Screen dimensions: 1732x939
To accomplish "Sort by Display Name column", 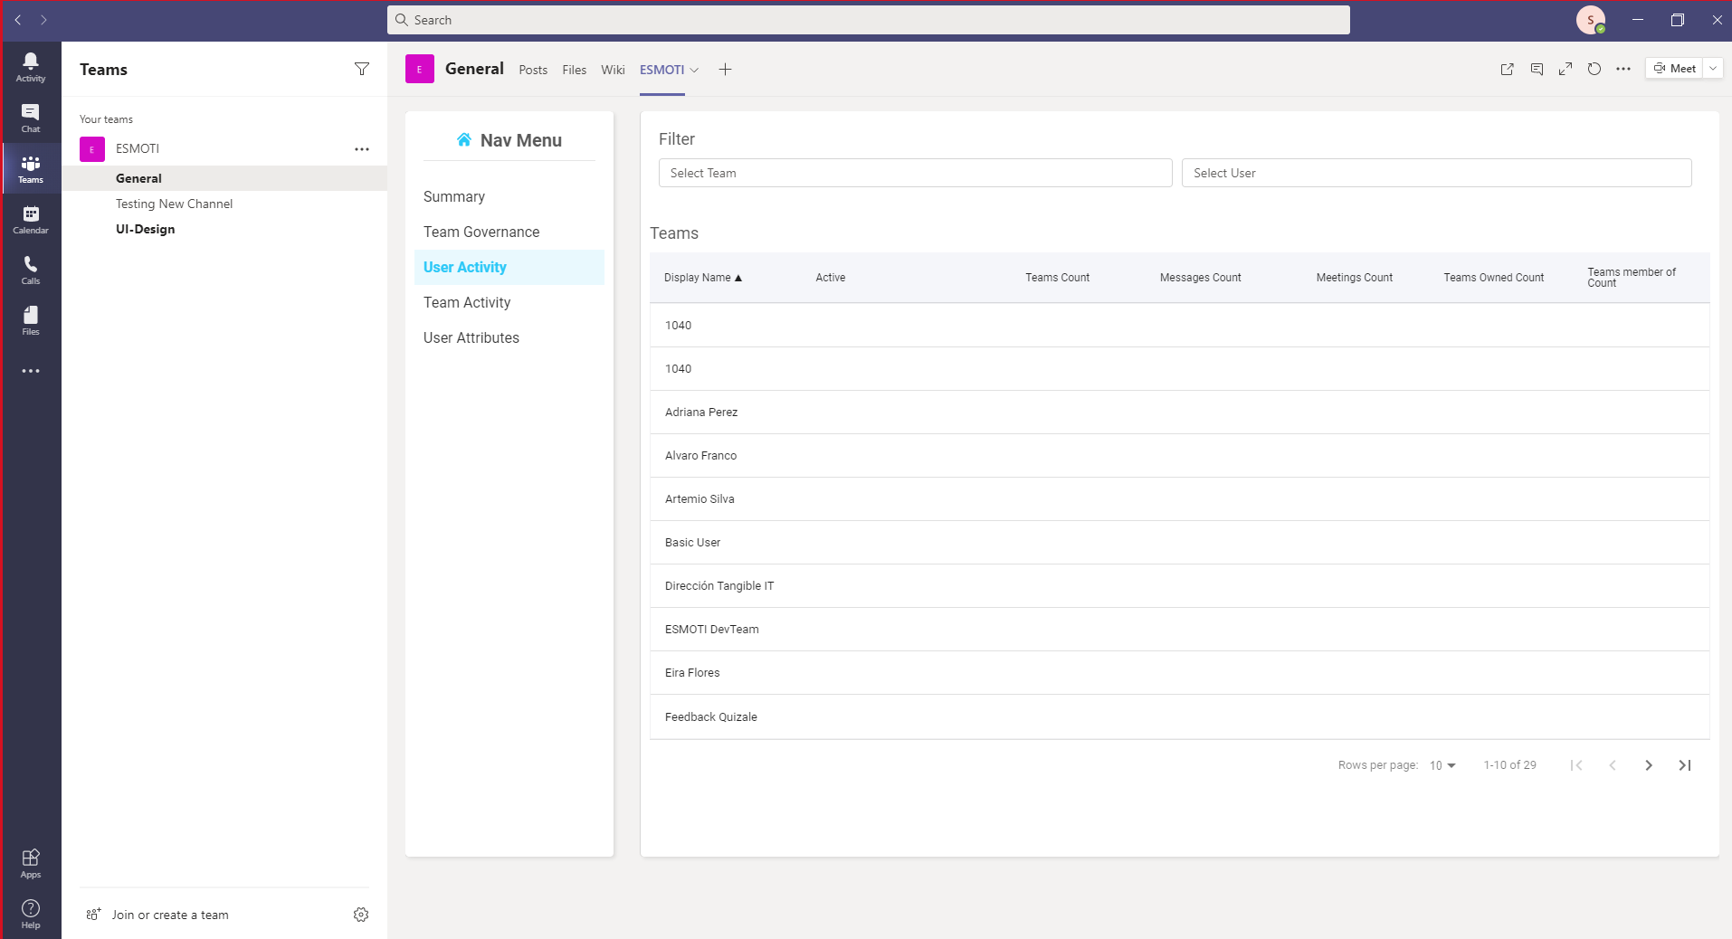I will 702,278.
